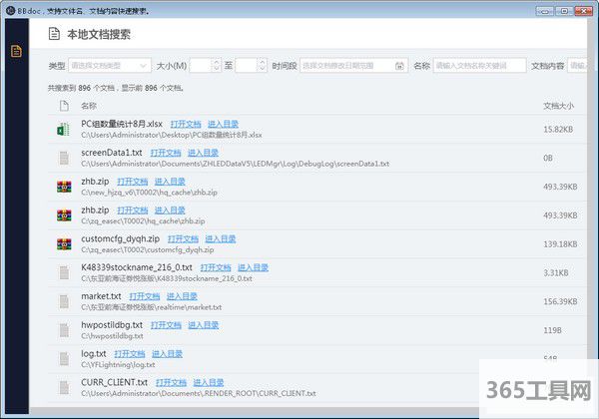Screen dimensions: 599x419
Task: Click the Excel icon for PC组数量统计8月.xlsx
Action: 63,129
